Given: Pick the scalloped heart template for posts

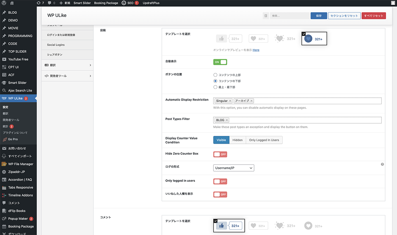Looking at the screenshot, I should coord(285,39).
